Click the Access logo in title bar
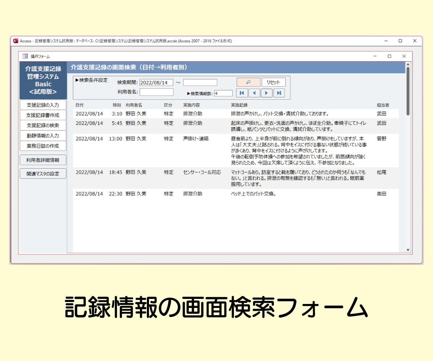Viewport: 433px width, 361px height. point(16,41)
